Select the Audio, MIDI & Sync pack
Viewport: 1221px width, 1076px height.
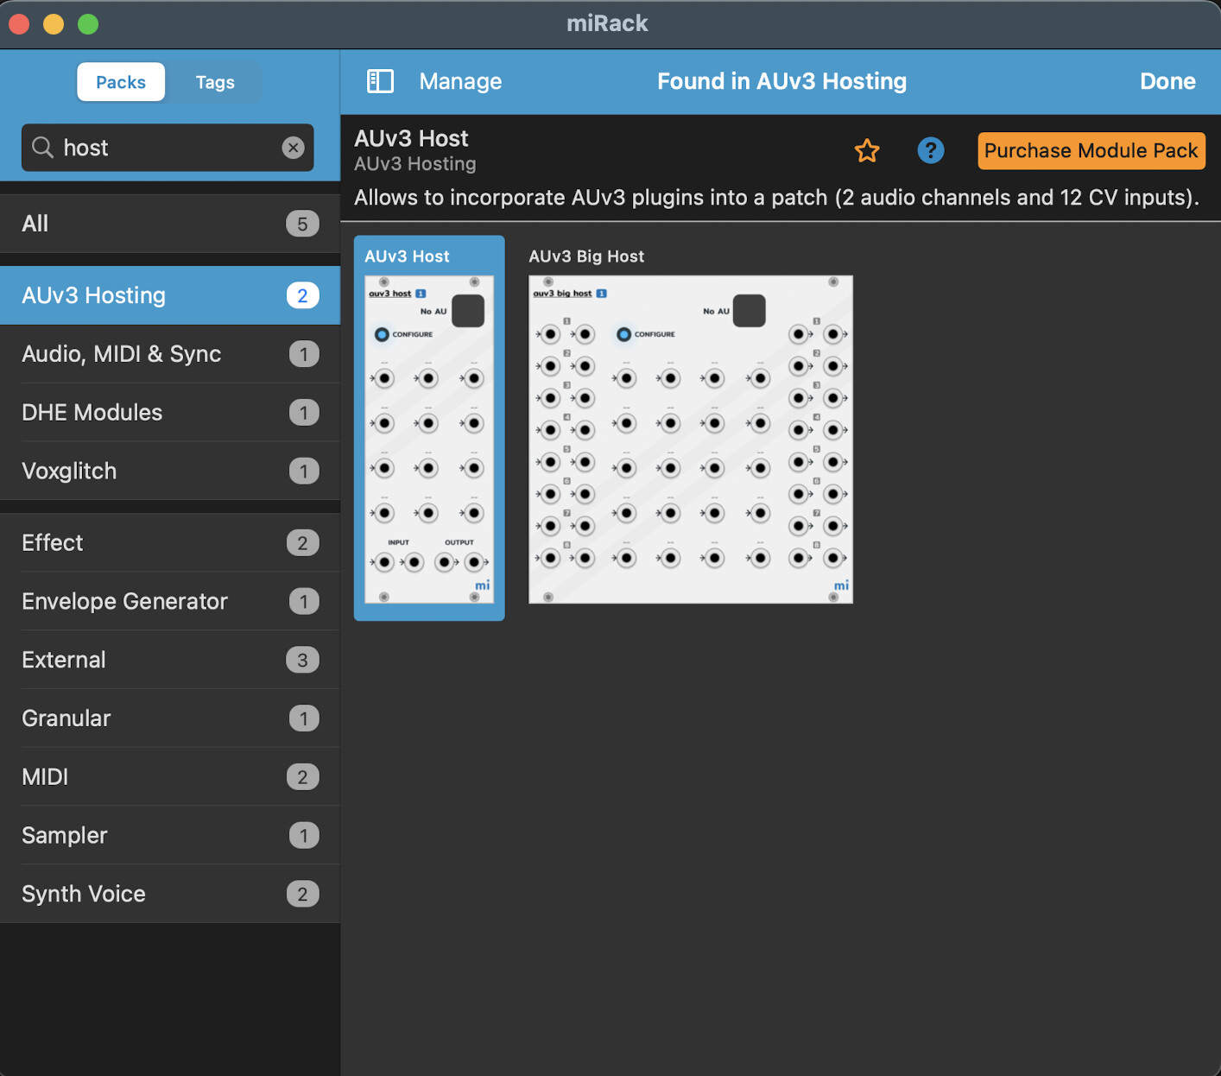[170, 354]
